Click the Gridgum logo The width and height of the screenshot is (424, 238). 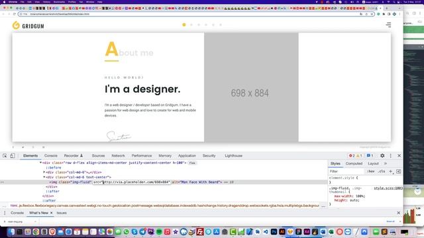[28, 26]
